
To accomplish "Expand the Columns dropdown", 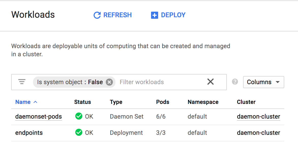I will 263,82.
